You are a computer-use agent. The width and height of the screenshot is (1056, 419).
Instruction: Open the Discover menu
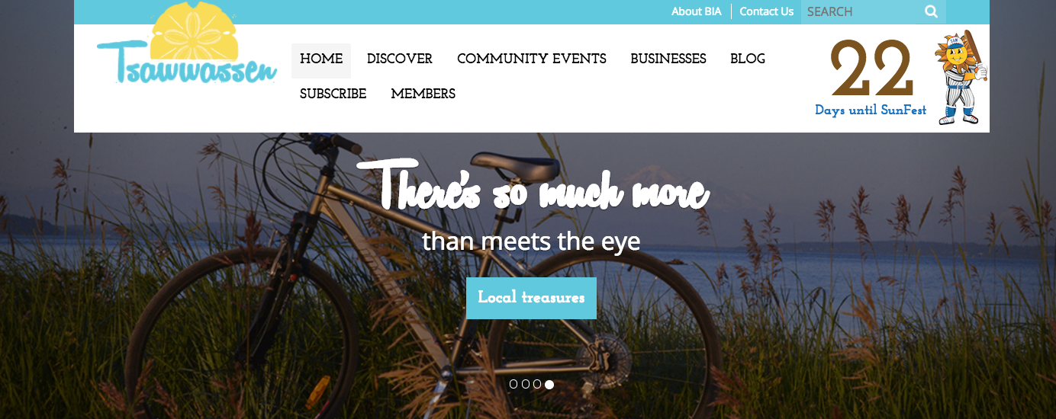(x=400, y=59)
